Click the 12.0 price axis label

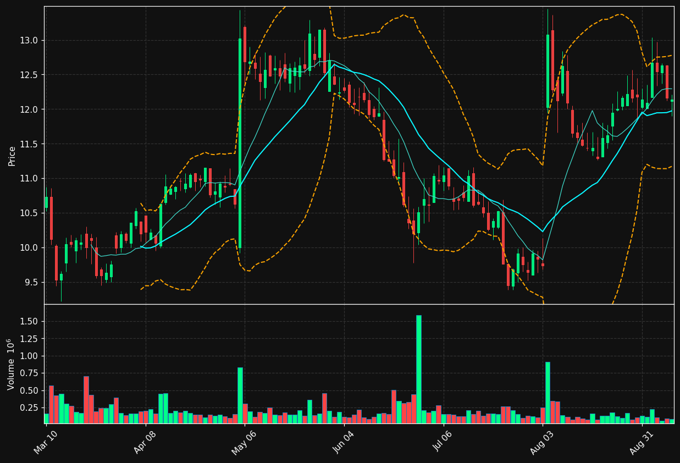pyautogui.click(x=29, y=109)
